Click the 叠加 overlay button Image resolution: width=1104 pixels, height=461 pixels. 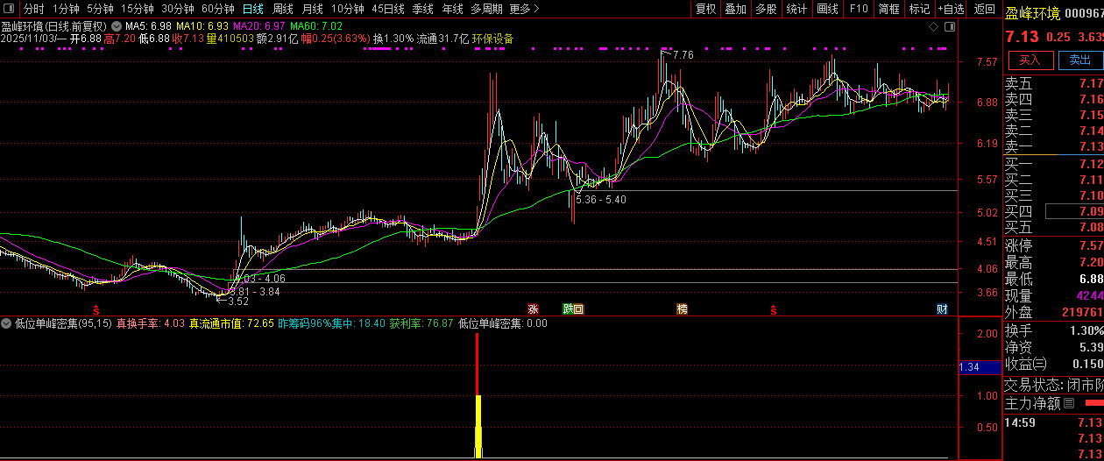736,9
